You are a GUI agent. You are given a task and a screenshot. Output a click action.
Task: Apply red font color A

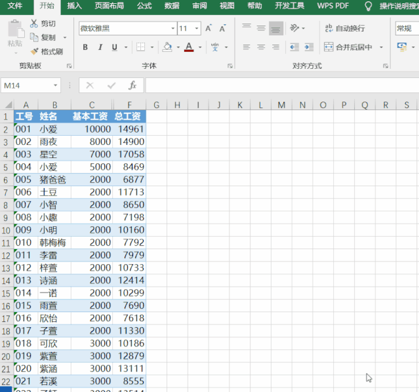point(189,47)
